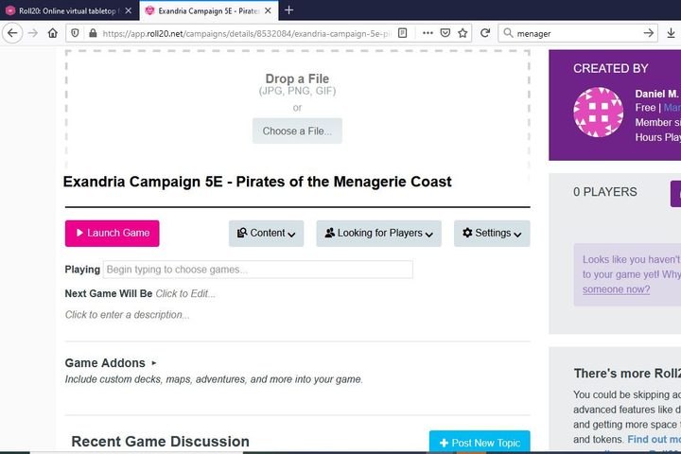Click the Playing games input field
681x454 pixels.
[258, 270]
